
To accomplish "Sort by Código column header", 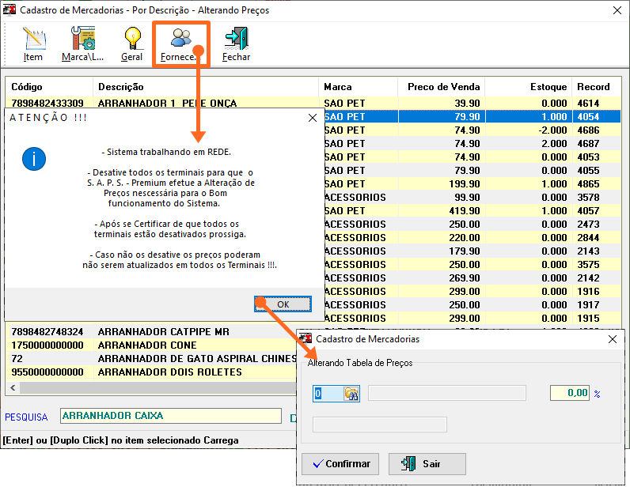I will pos(49,87).
